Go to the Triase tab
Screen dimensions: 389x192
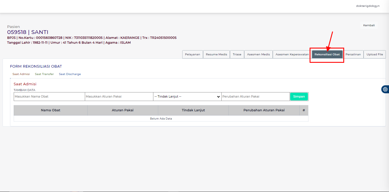237,54
